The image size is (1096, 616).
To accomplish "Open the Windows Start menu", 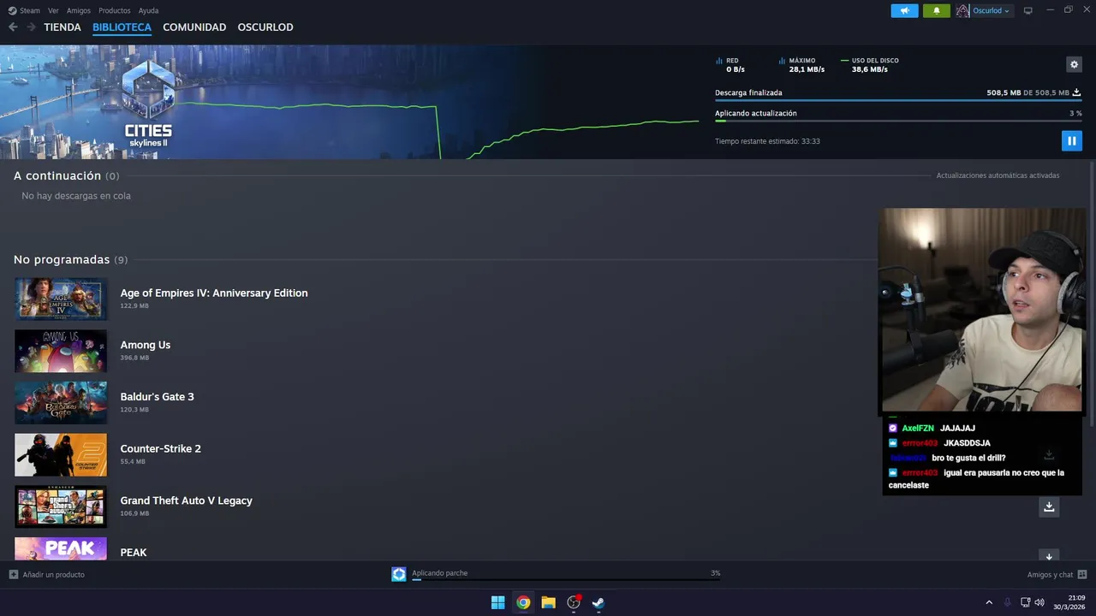I will (x=497, y=602).
